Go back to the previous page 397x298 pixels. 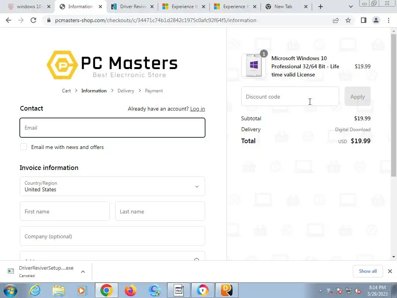click(9, 20)
